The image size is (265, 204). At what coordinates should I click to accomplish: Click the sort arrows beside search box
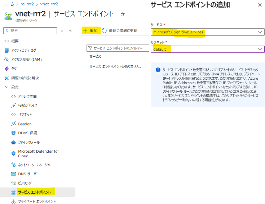point(62,31)
